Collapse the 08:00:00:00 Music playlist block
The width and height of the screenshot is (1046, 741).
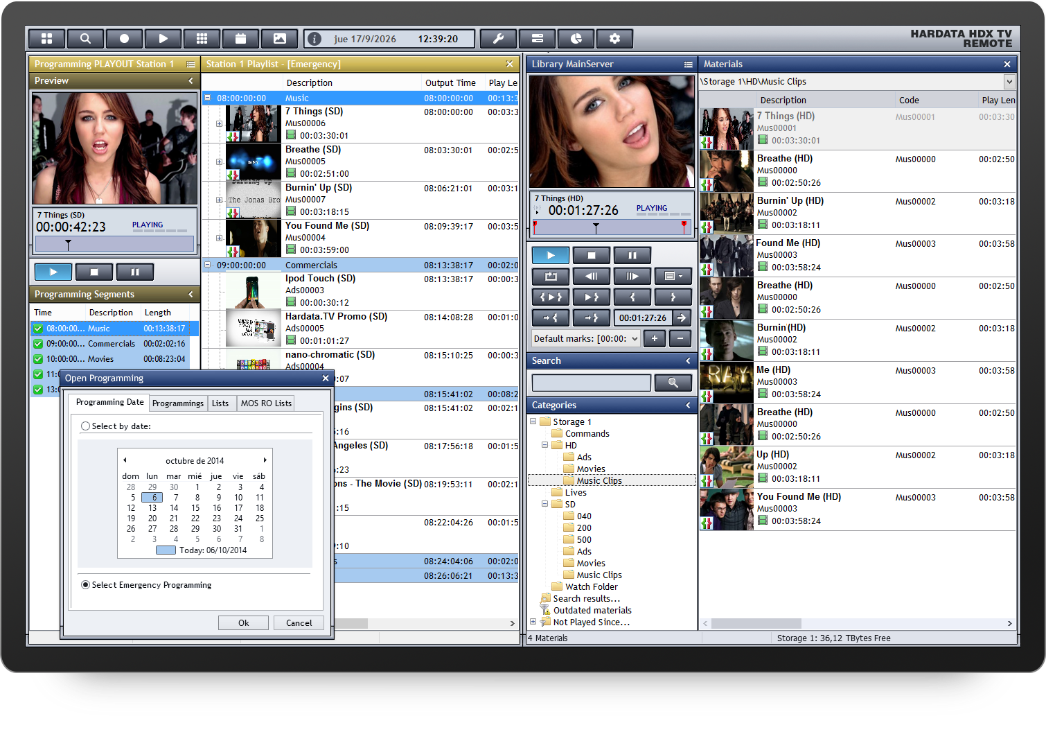pyautogui.click(x=207, y=98)
